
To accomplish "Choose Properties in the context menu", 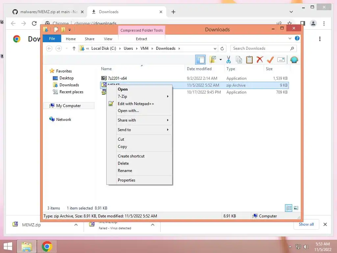I will [x=140, y=180].
